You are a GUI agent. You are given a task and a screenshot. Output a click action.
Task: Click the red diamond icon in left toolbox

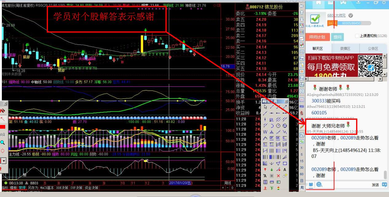click(x=2, y=151)
